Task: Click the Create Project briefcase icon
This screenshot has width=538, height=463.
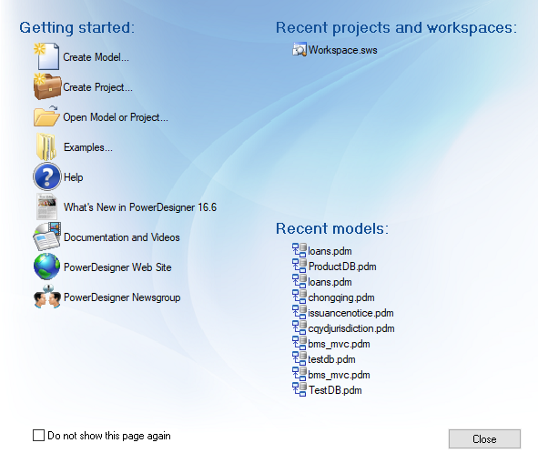Action: coord(47,86)
